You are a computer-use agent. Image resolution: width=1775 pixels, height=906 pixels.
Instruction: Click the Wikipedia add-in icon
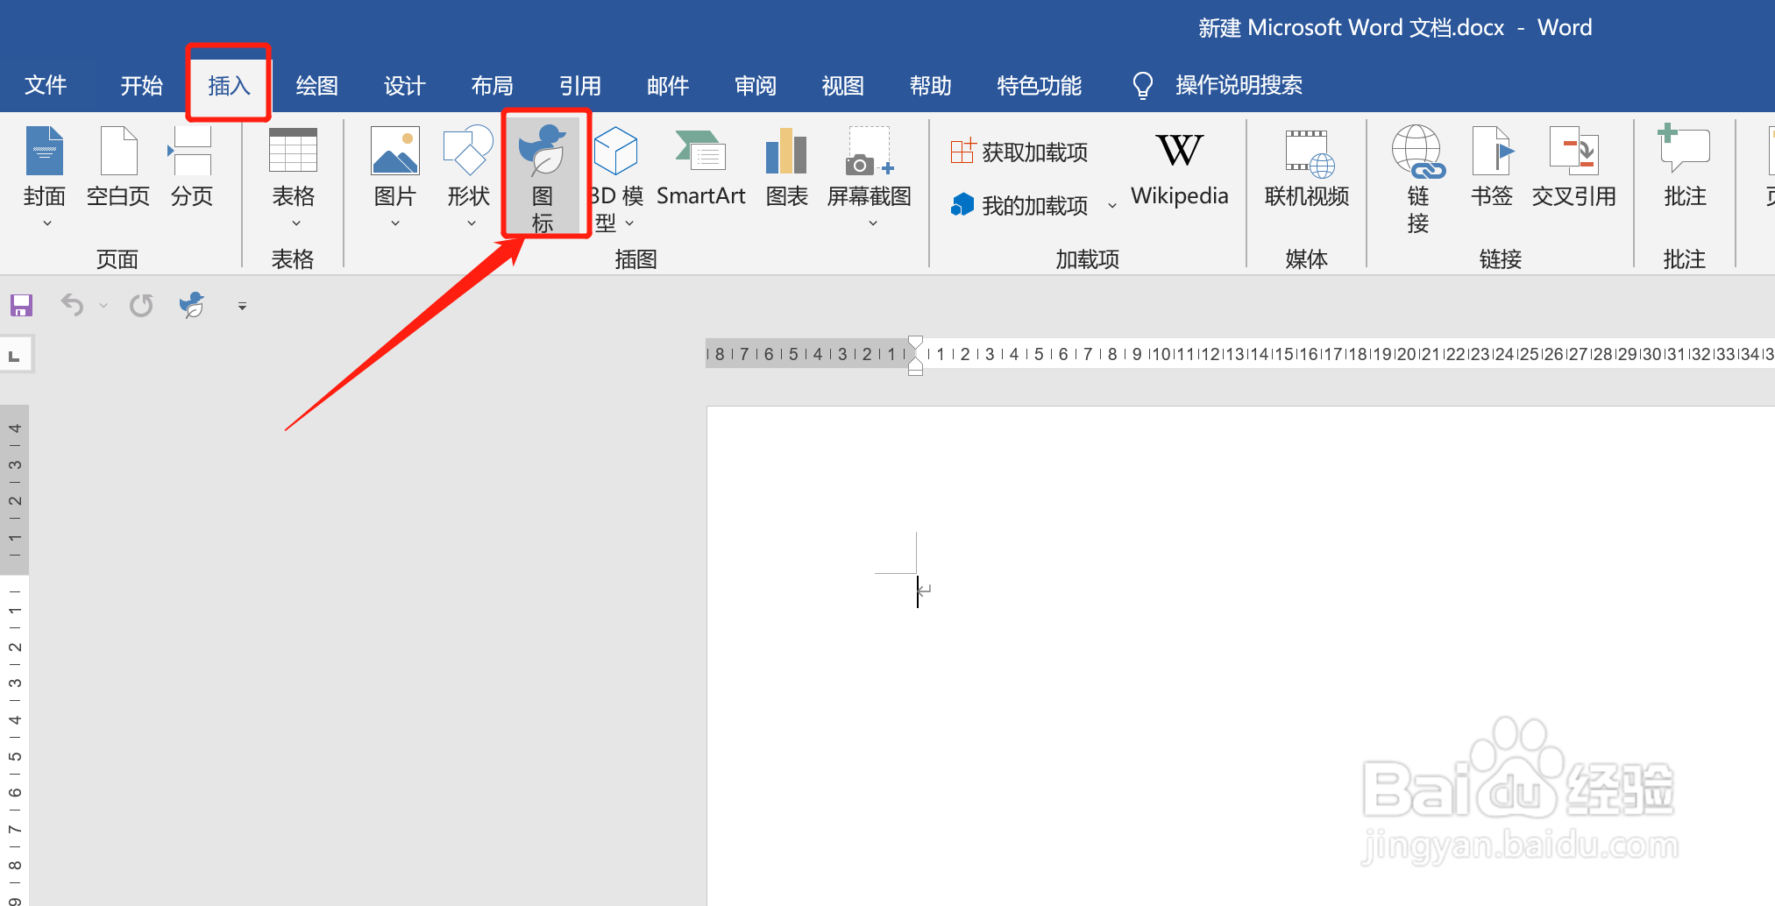click(1178, 171)
